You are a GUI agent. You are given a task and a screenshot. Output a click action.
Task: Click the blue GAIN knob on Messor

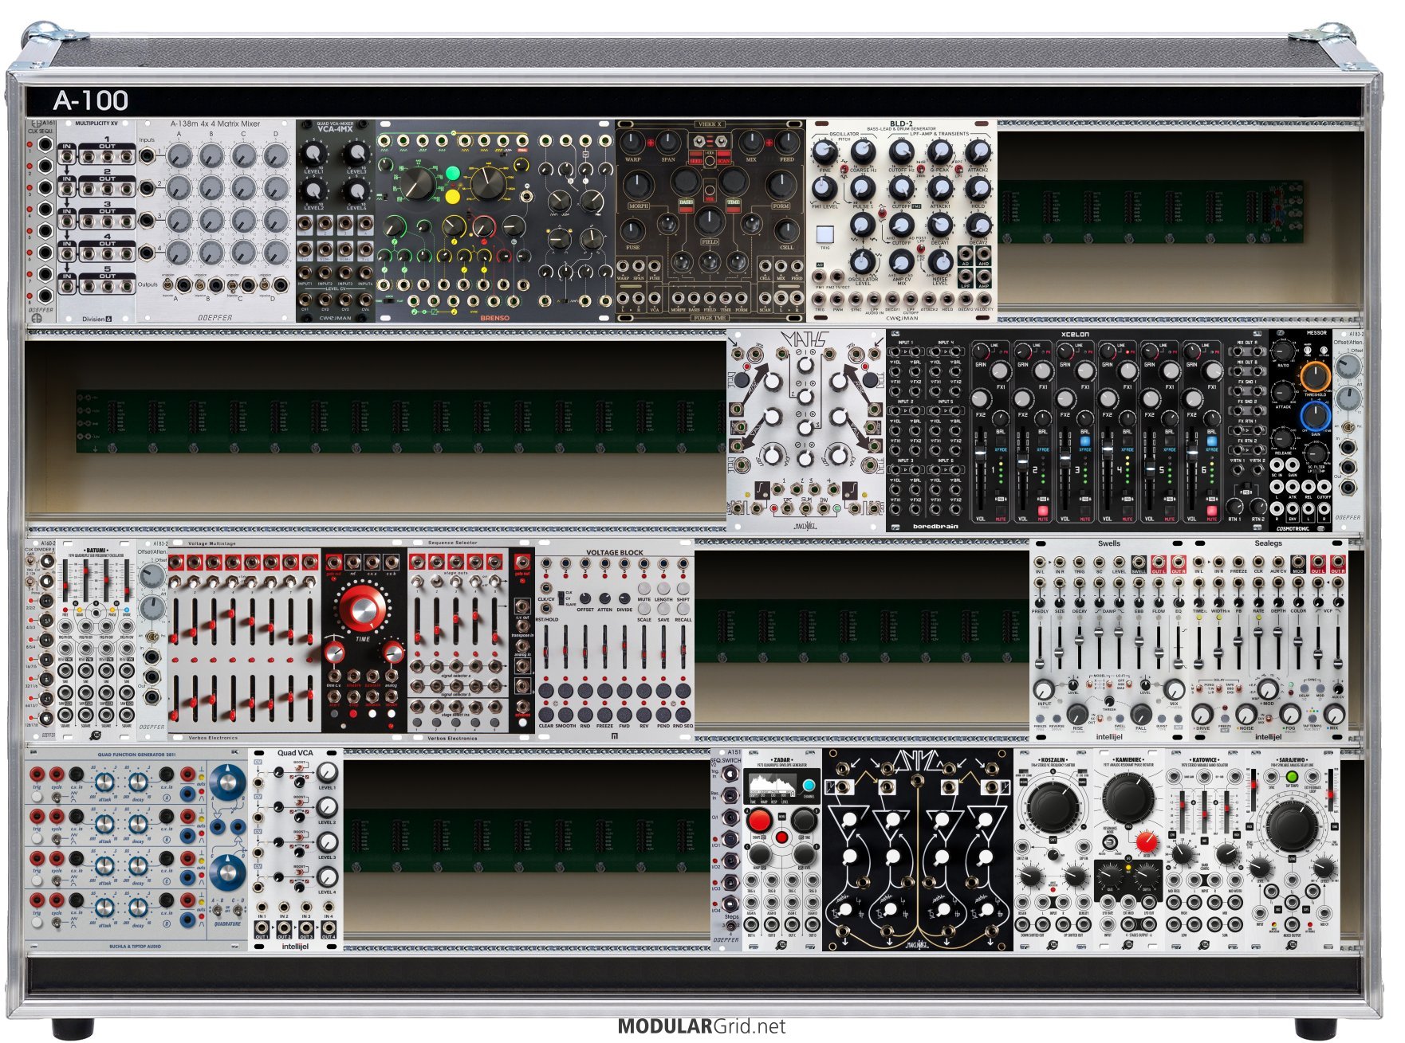point(1315,416)
